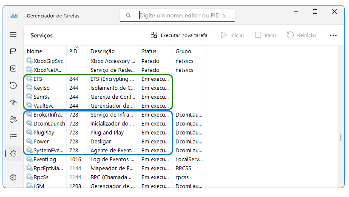Open the three-dots more options menu

tap(333, 35)
